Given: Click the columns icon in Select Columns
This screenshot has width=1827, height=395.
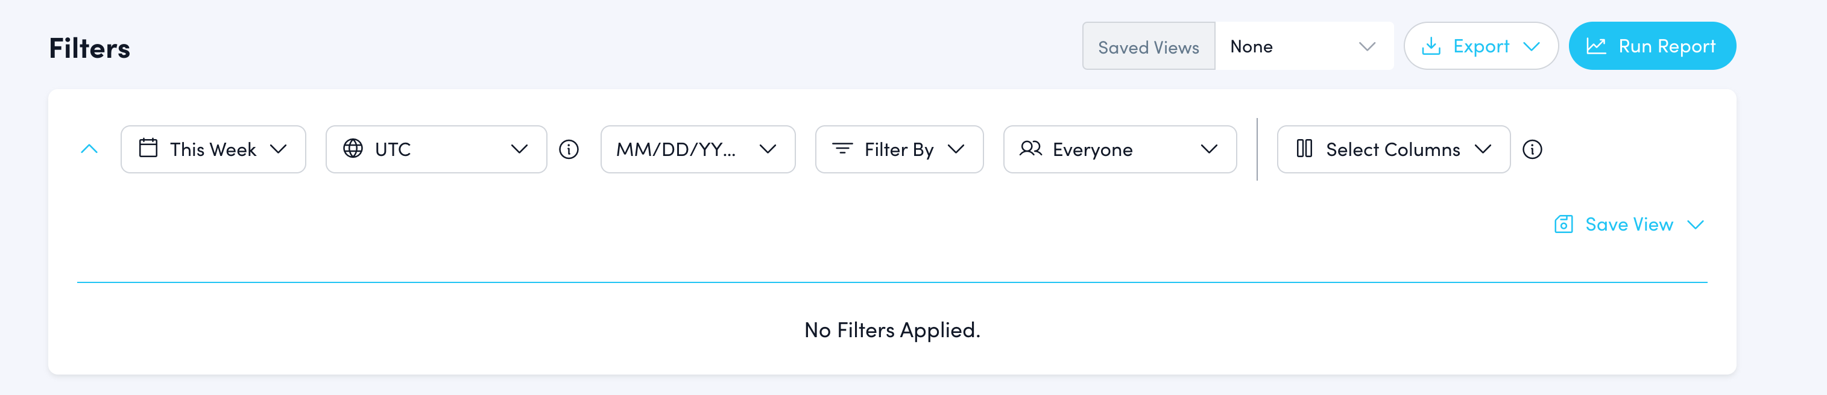Looking at the screenshot, I should click(x=1305, y=149).
